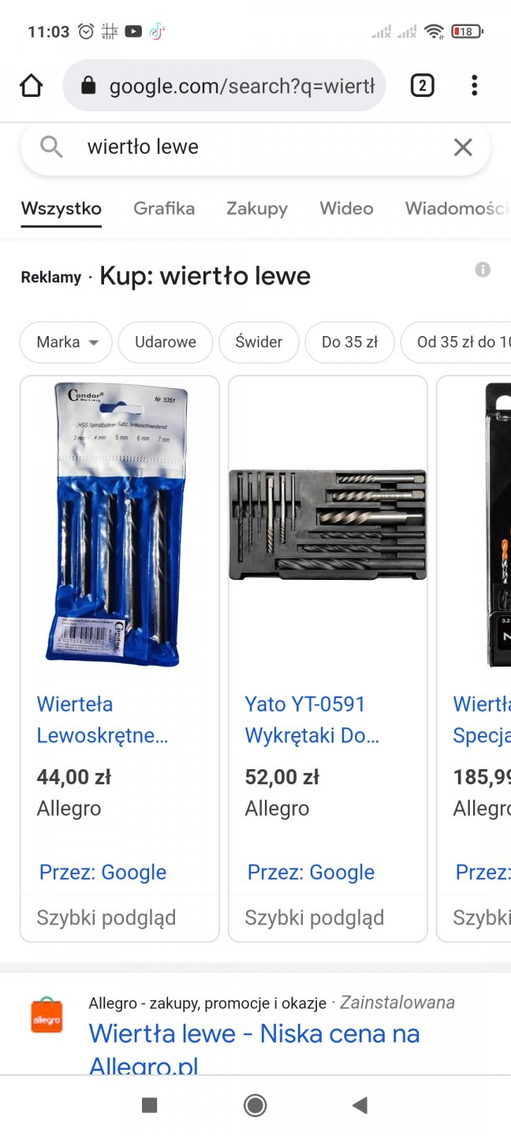Image resolution: width=511 pixels, height=1136 pixels.
Task: Tap Android back navigation button
Action: tap(360, 1105)
